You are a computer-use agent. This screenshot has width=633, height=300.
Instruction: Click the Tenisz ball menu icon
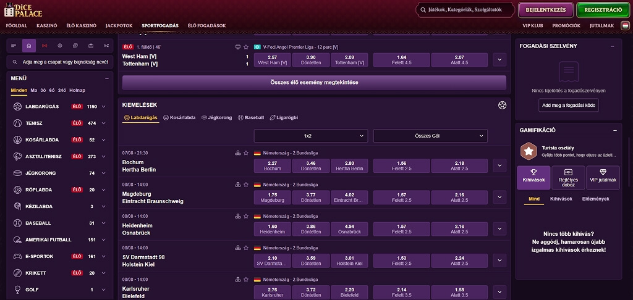click(x=17, y=123)
